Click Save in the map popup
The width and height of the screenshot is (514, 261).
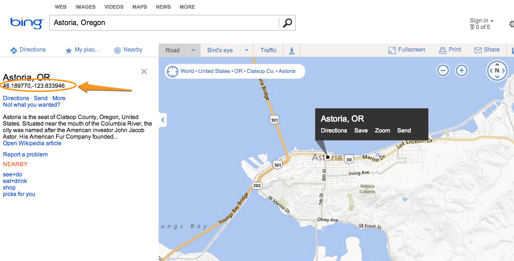click(361, 130)
